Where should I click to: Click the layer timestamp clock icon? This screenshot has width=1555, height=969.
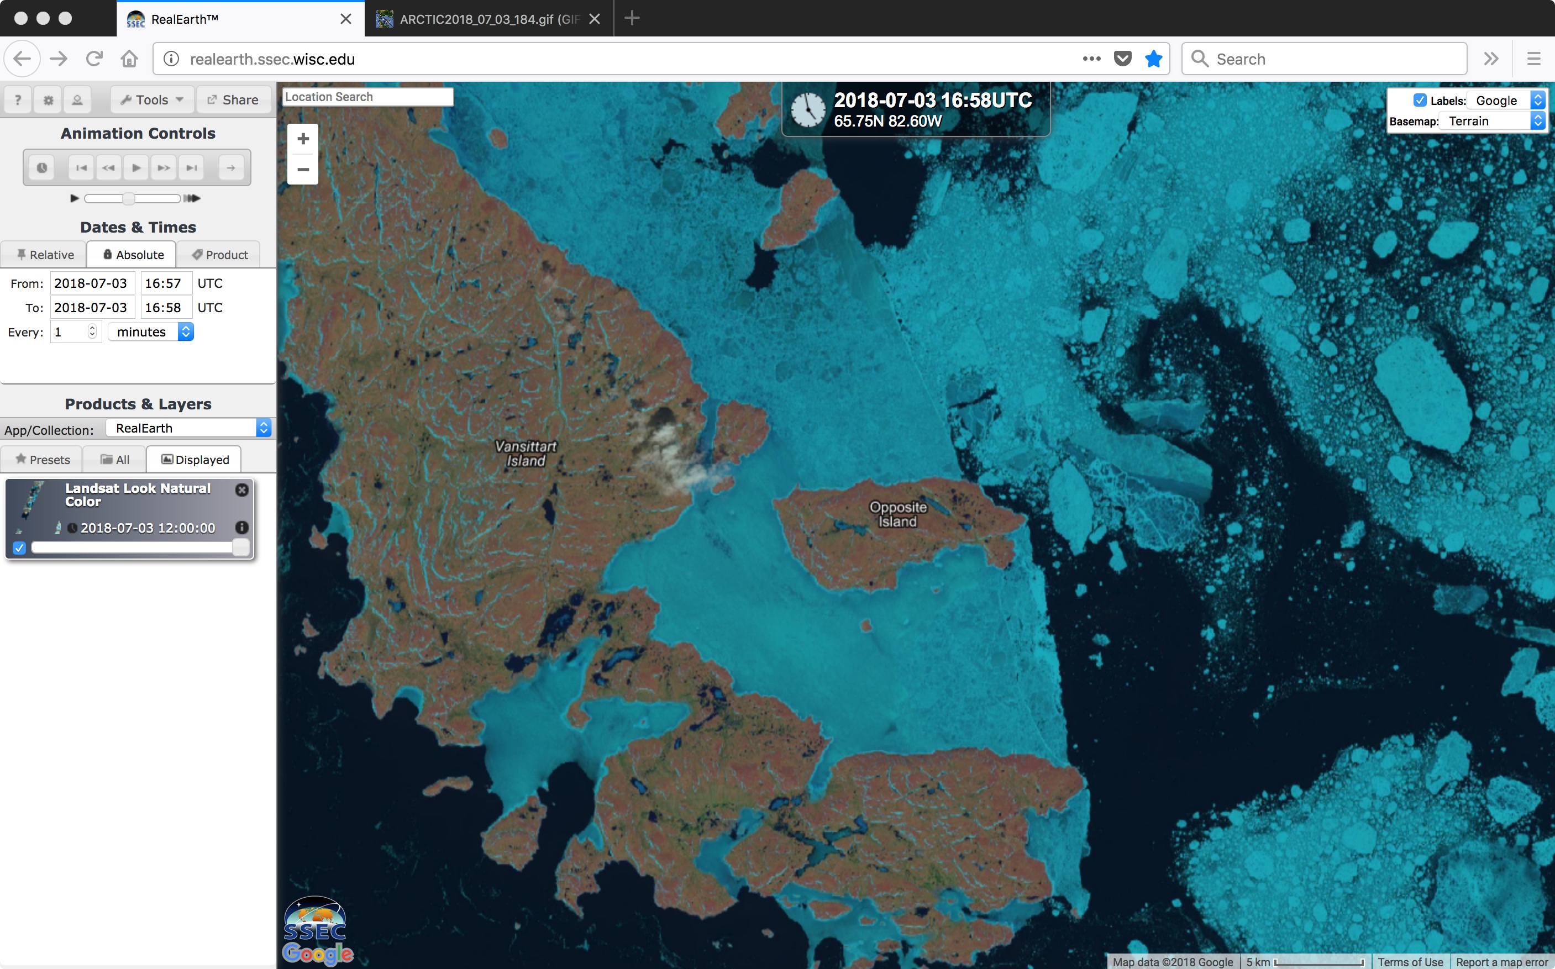pos(72,528)
